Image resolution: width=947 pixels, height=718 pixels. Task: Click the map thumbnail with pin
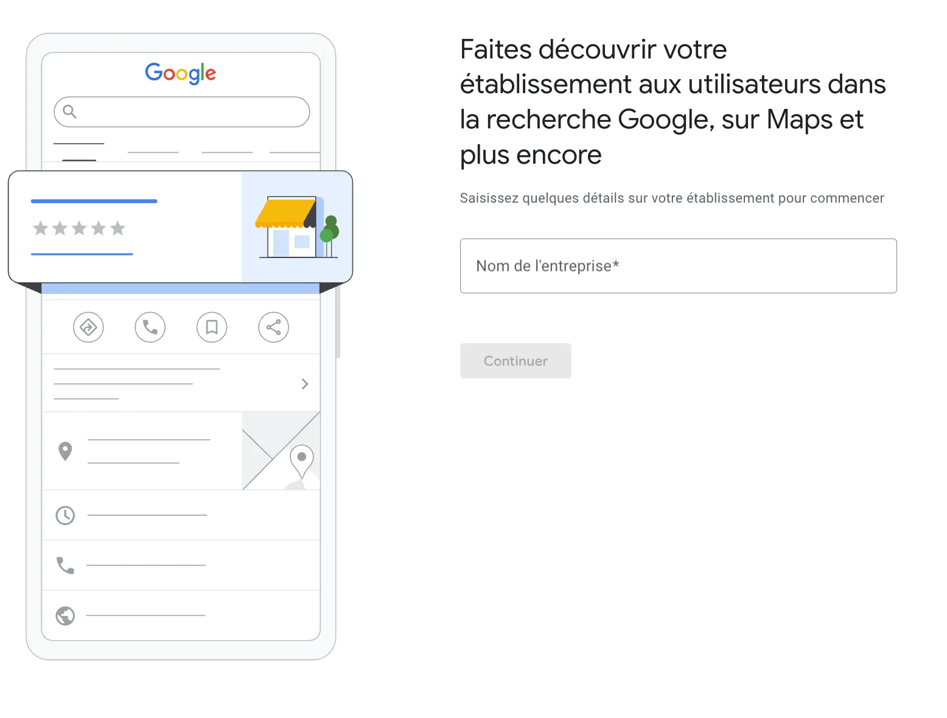[x=281, y=451]
